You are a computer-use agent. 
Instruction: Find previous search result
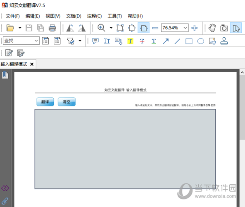pyautogui.click(x=45, y=41)
